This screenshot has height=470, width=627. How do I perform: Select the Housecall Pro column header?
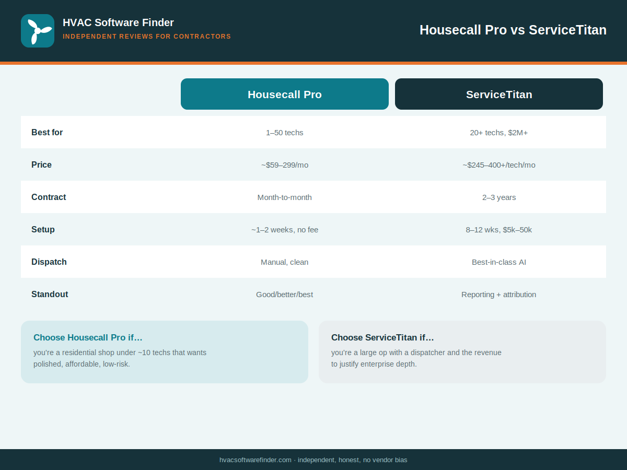point(285,94)
